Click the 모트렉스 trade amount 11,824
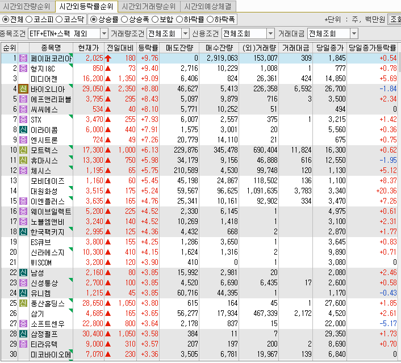Image resolution: width=401 pixels, height=363 pixels. [301, 150]
